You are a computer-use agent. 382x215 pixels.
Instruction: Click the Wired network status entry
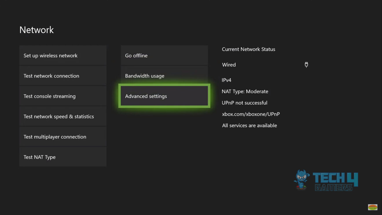229,65
